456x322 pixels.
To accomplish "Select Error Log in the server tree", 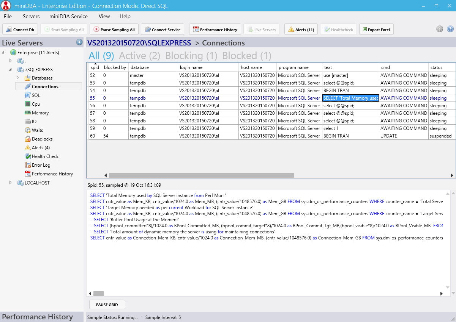I will [x=41, y=165].
